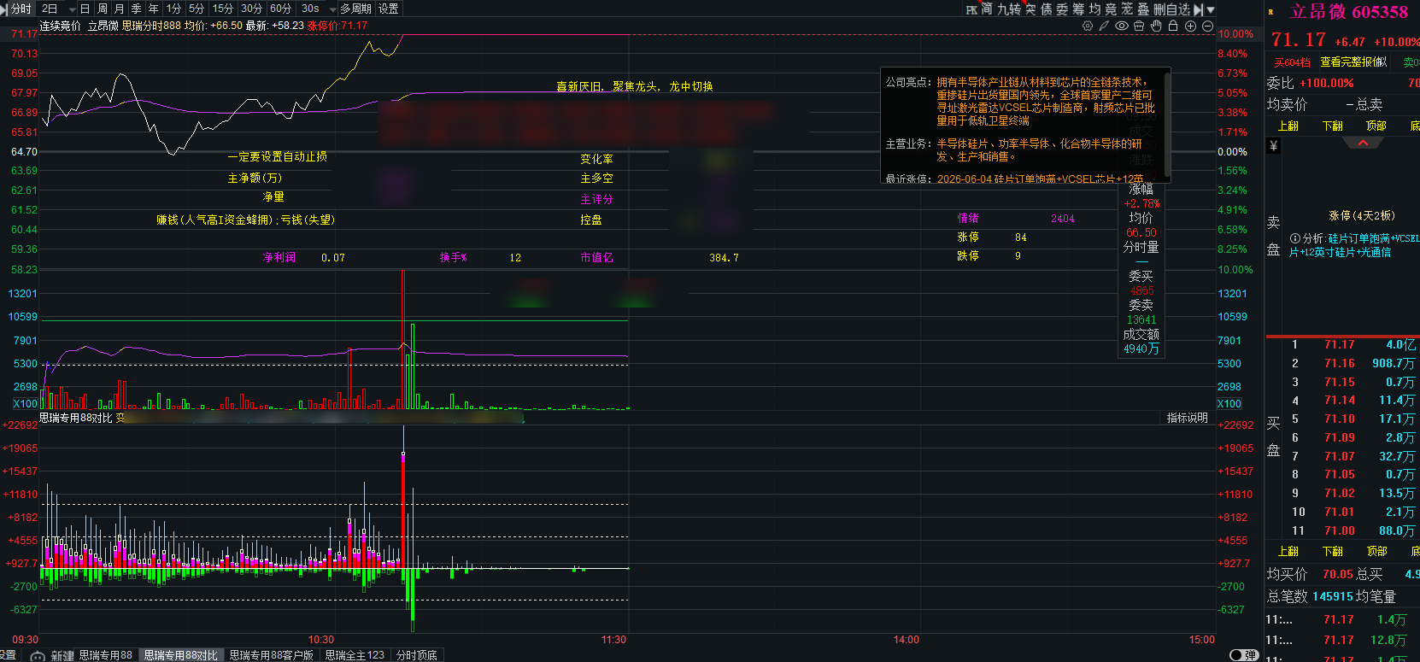Open 指标说明 indicator description
The height and width of the screenshot is (662, 1420).
pos(1188,418)
